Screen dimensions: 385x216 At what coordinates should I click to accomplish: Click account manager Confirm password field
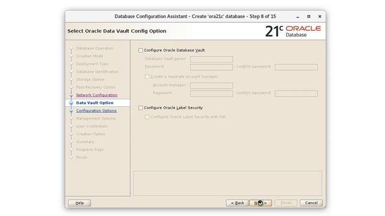[x=296, y=94]
